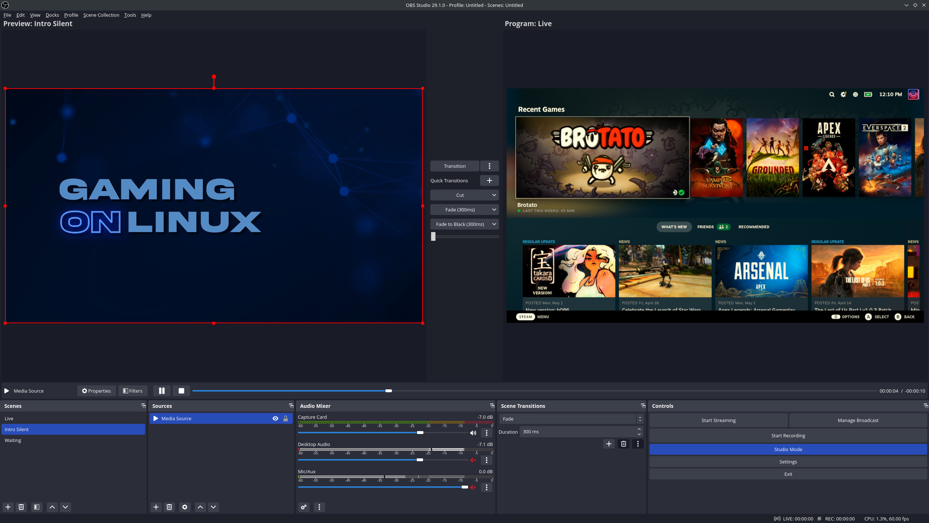Adjust the Mic/Aux volume slider
The width and height of the screenshot is (929, 523).
[464, 487]
